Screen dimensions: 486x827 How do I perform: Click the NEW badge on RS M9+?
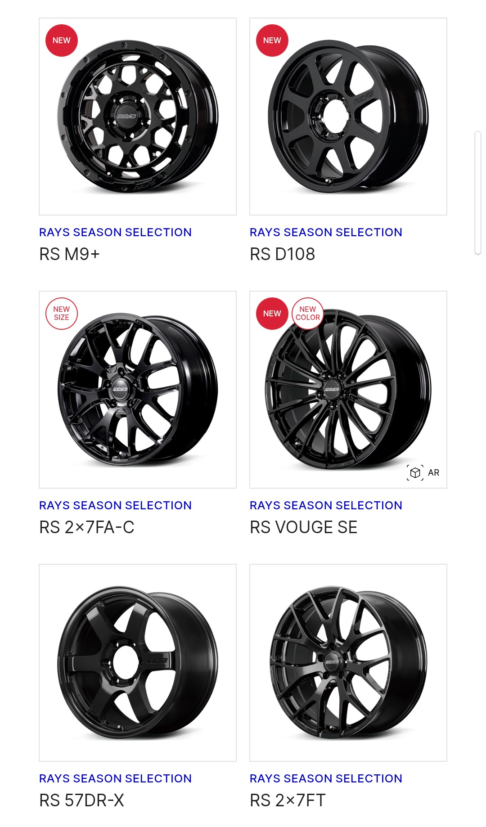pos(62,40)
